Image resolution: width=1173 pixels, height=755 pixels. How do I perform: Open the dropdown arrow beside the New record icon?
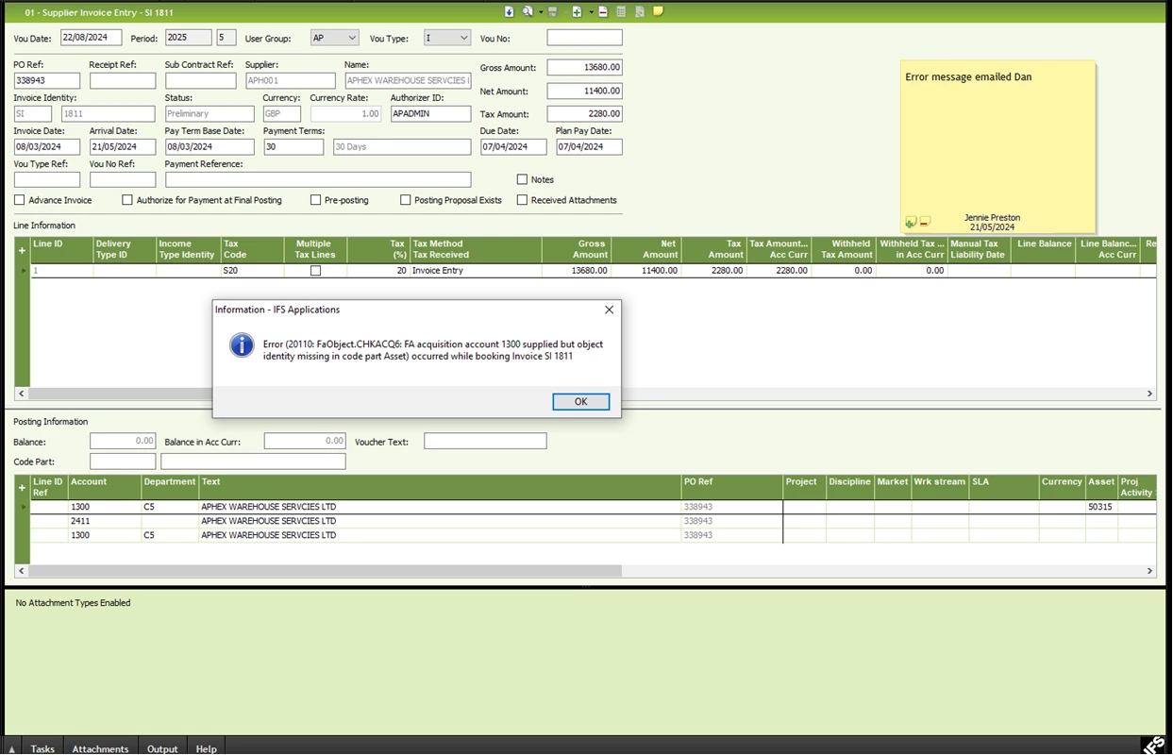tap(591, 12)
